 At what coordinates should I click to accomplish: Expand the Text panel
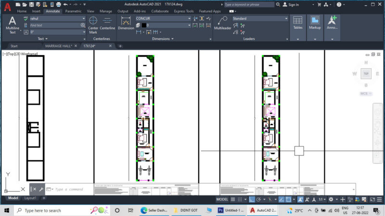(43, 39)
